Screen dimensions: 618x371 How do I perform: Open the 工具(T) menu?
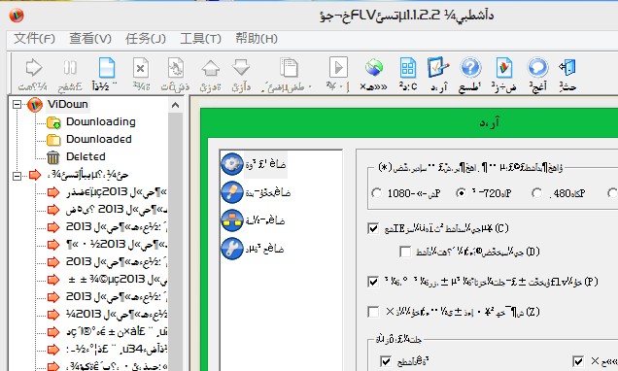coord(200,39)
